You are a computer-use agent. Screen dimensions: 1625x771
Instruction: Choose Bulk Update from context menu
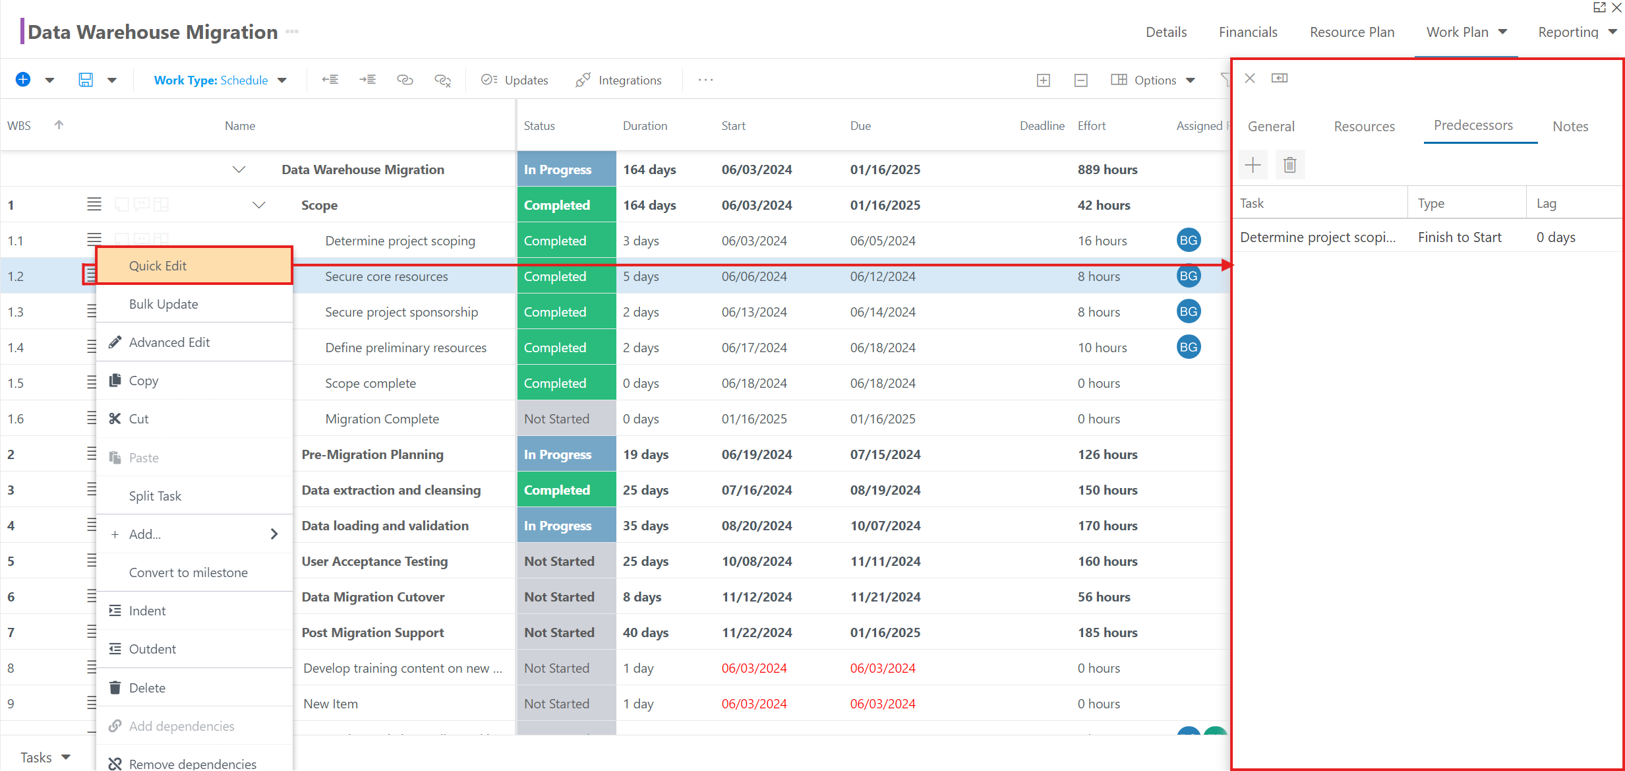point(194,304)
